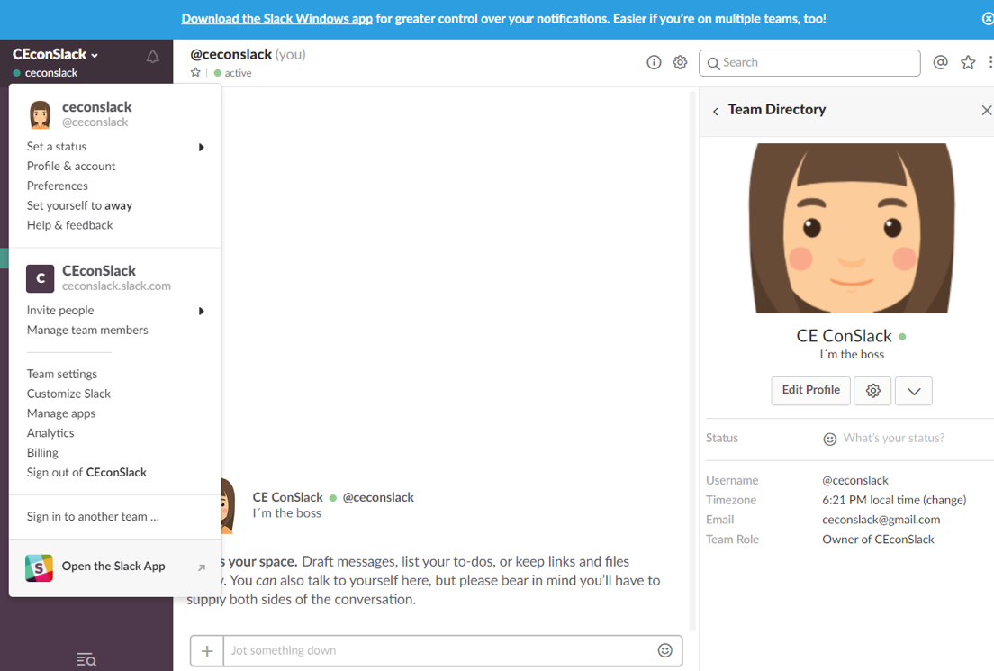Click the Search field
Viewport: 994px width, 671px height.
[809, 63]
